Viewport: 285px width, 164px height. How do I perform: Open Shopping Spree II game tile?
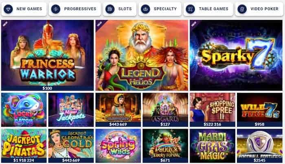(213, 110)
